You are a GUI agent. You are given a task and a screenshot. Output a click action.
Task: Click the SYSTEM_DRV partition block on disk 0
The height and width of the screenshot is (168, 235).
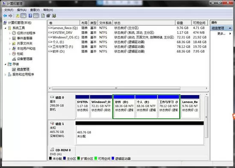[82, 106]
